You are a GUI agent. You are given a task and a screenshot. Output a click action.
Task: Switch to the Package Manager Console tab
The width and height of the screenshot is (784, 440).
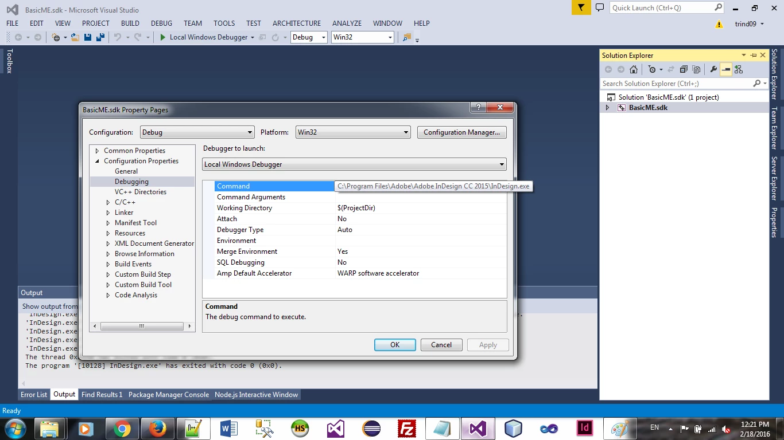pos(169,395)
